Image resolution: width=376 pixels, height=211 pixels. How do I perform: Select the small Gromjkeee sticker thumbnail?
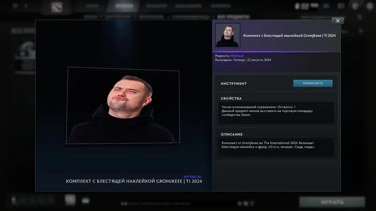[x=227, y=36]
